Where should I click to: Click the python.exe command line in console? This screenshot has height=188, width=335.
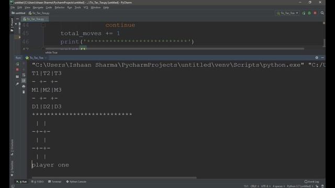(178, 65)
